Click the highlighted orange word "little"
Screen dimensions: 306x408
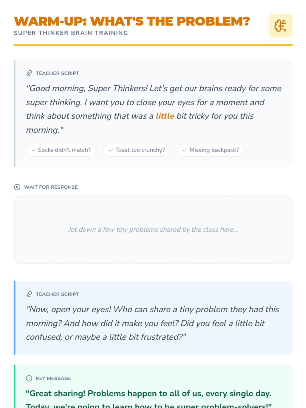[165, 116]
